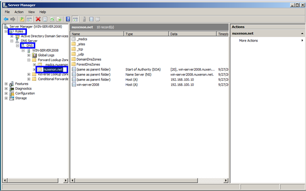Open the View menu
This screenshot has width=306, height=191.
(x=31, y=12)
